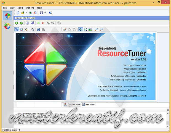Image resolution: width=171 pixels, height=133 pixels.
Task: Switch to the Hex View tab
Action: (x=88, y=105)
